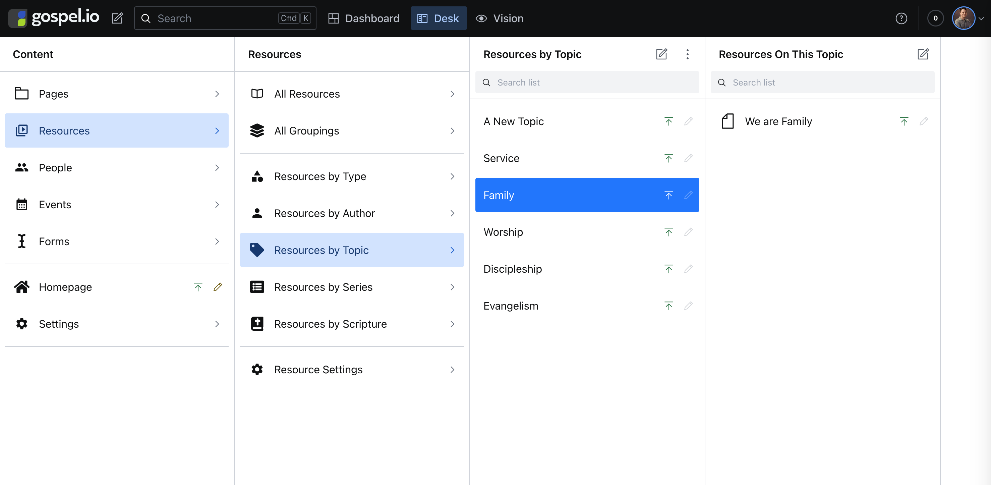This screenshot has width=991, height=485.
Task: Click the Homepage house icon
Action: (x=21, y=287)
